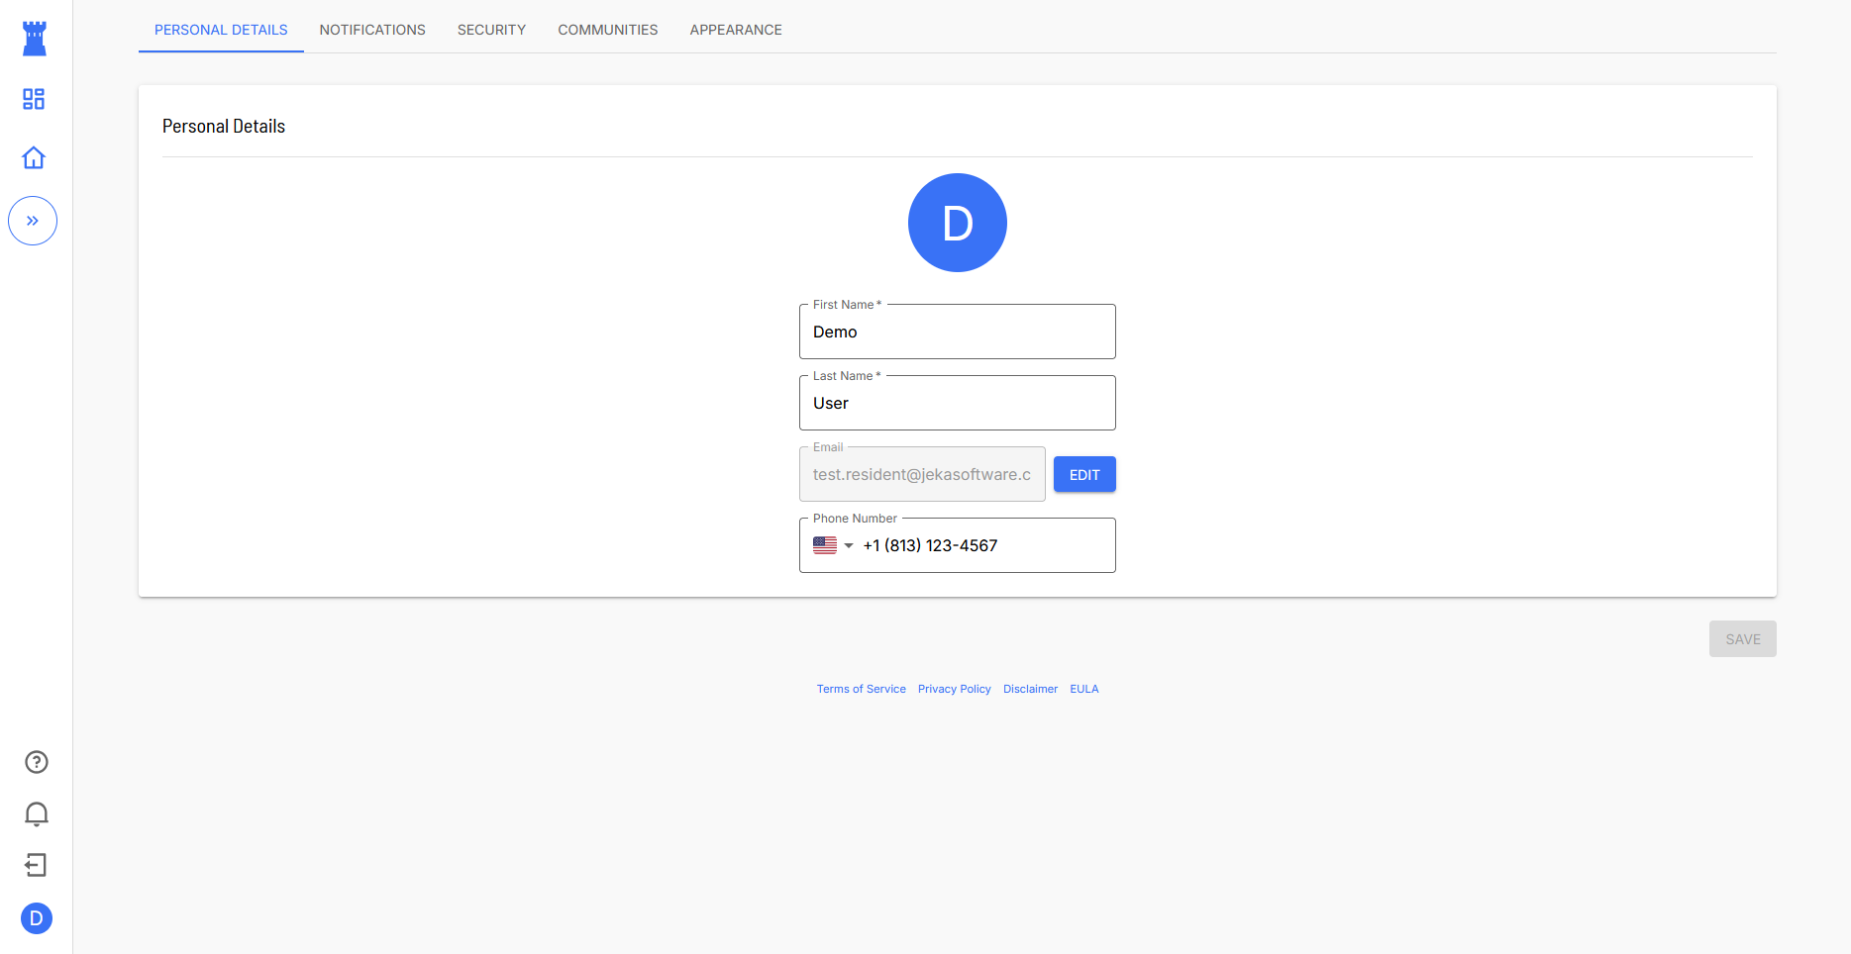The width and height of the screenshot is (1851, 954).
Task: Click into the Last Name field
Action: 957,404
